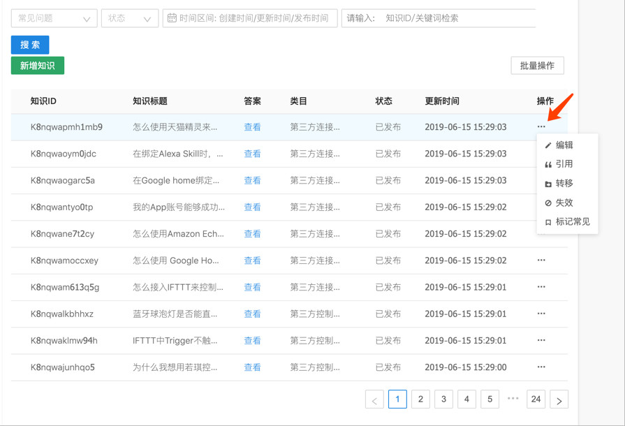The height and width of the screenshot is (426, 625).
Task: Click 查看 answer link for K8nqwam613q5g
Action: [252, 287]
